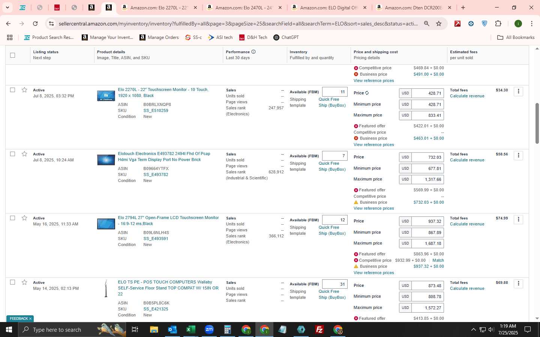Viewport: 540px width, 337px height.
Task: Show hidden system tray icons
Action: tap(473, 330)
